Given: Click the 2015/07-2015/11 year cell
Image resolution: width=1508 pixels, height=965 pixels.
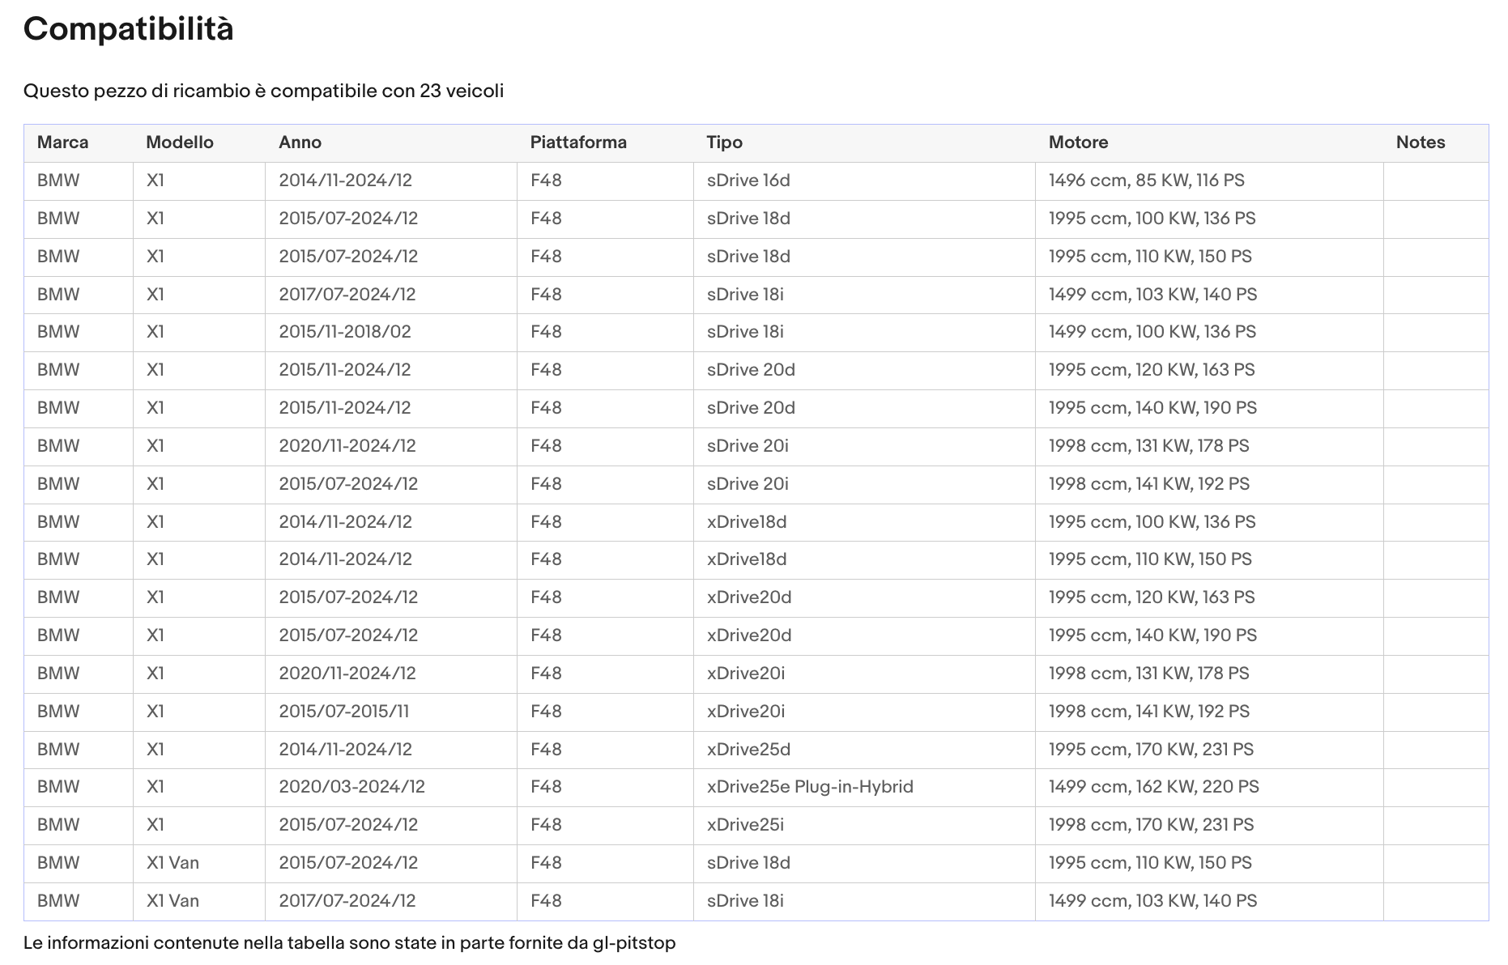Looking at the screenshot, I should 391,712.
